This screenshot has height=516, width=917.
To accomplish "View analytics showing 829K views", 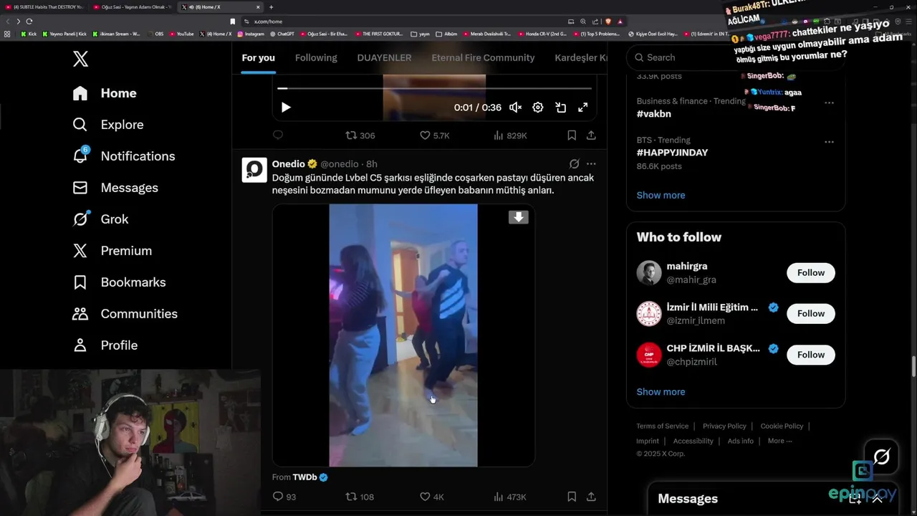I will (510, 135).
